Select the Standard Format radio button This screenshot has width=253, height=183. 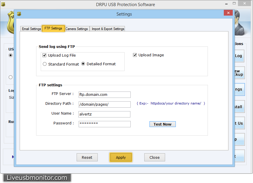pyautogui.click(x=45, y=64)
